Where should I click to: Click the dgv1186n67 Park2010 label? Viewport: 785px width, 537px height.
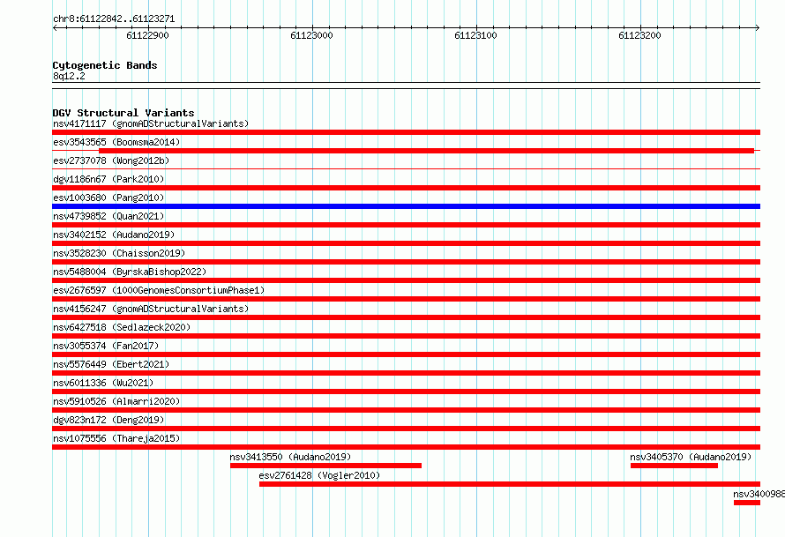click(108, 179)
